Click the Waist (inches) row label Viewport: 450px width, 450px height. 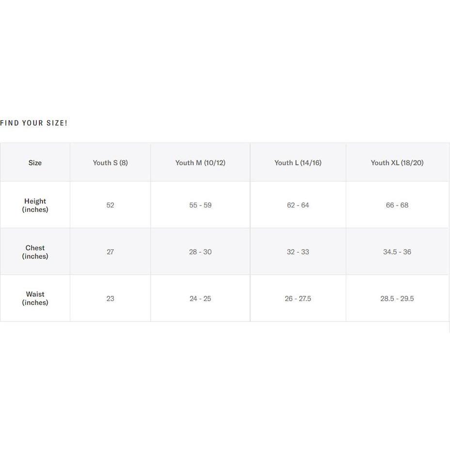(35, 298)
